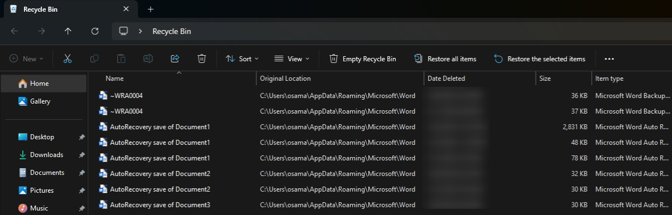
Task: Open the New item menu
Action: [x=27, y=58]
